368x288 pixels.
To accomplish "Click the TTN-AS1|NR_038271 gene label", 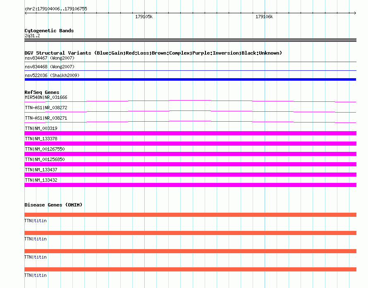I will [x=46, y=118].
